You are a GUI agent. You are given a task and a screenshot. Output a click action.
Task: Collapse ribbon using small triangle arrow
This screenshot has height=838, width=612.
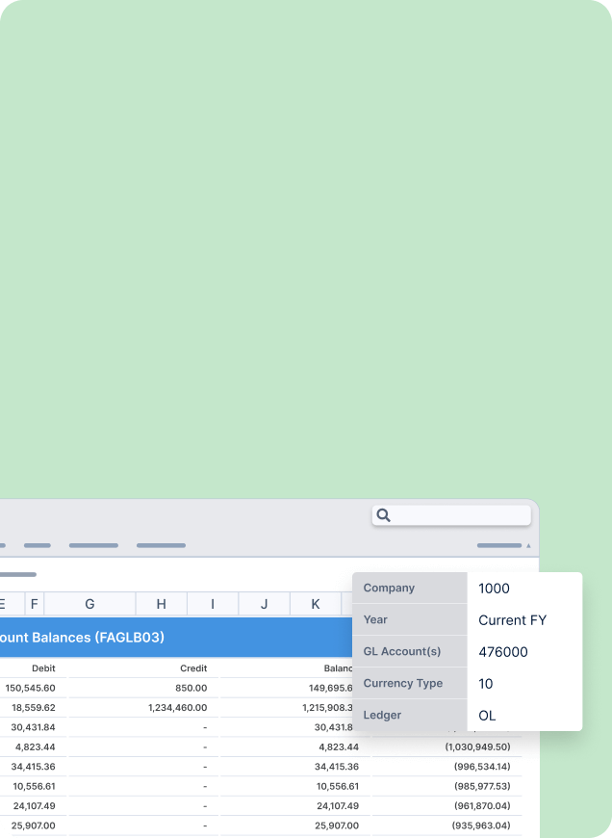coord(528,545)
